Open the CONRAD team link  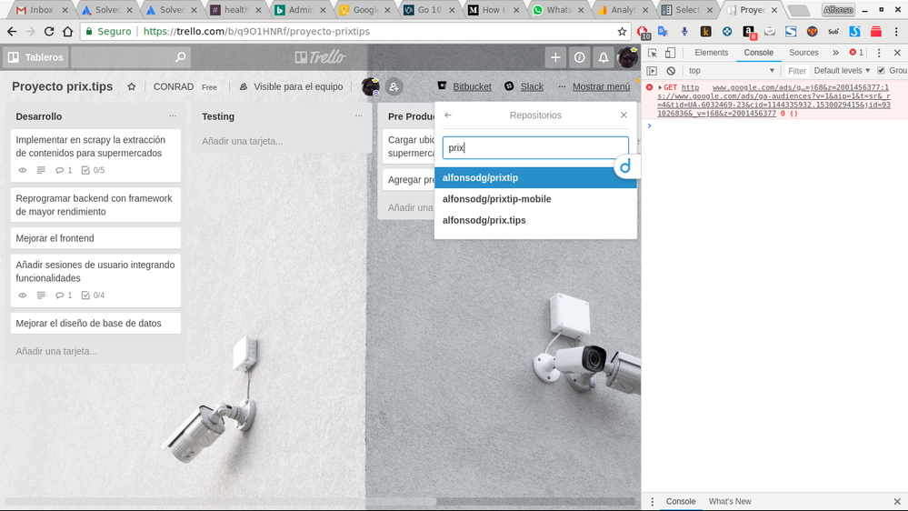pos(173,86)
